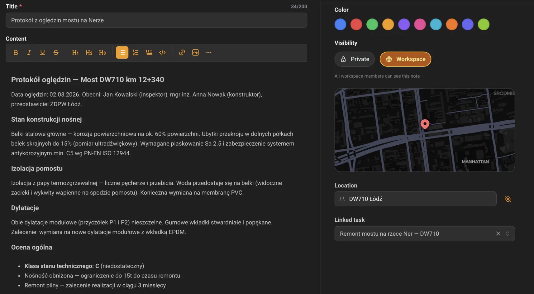Screen dimensions: 534x294
Task: Click paragraph starting 'Data oględzin: 02.03.2026'
Action: point(136,99)
